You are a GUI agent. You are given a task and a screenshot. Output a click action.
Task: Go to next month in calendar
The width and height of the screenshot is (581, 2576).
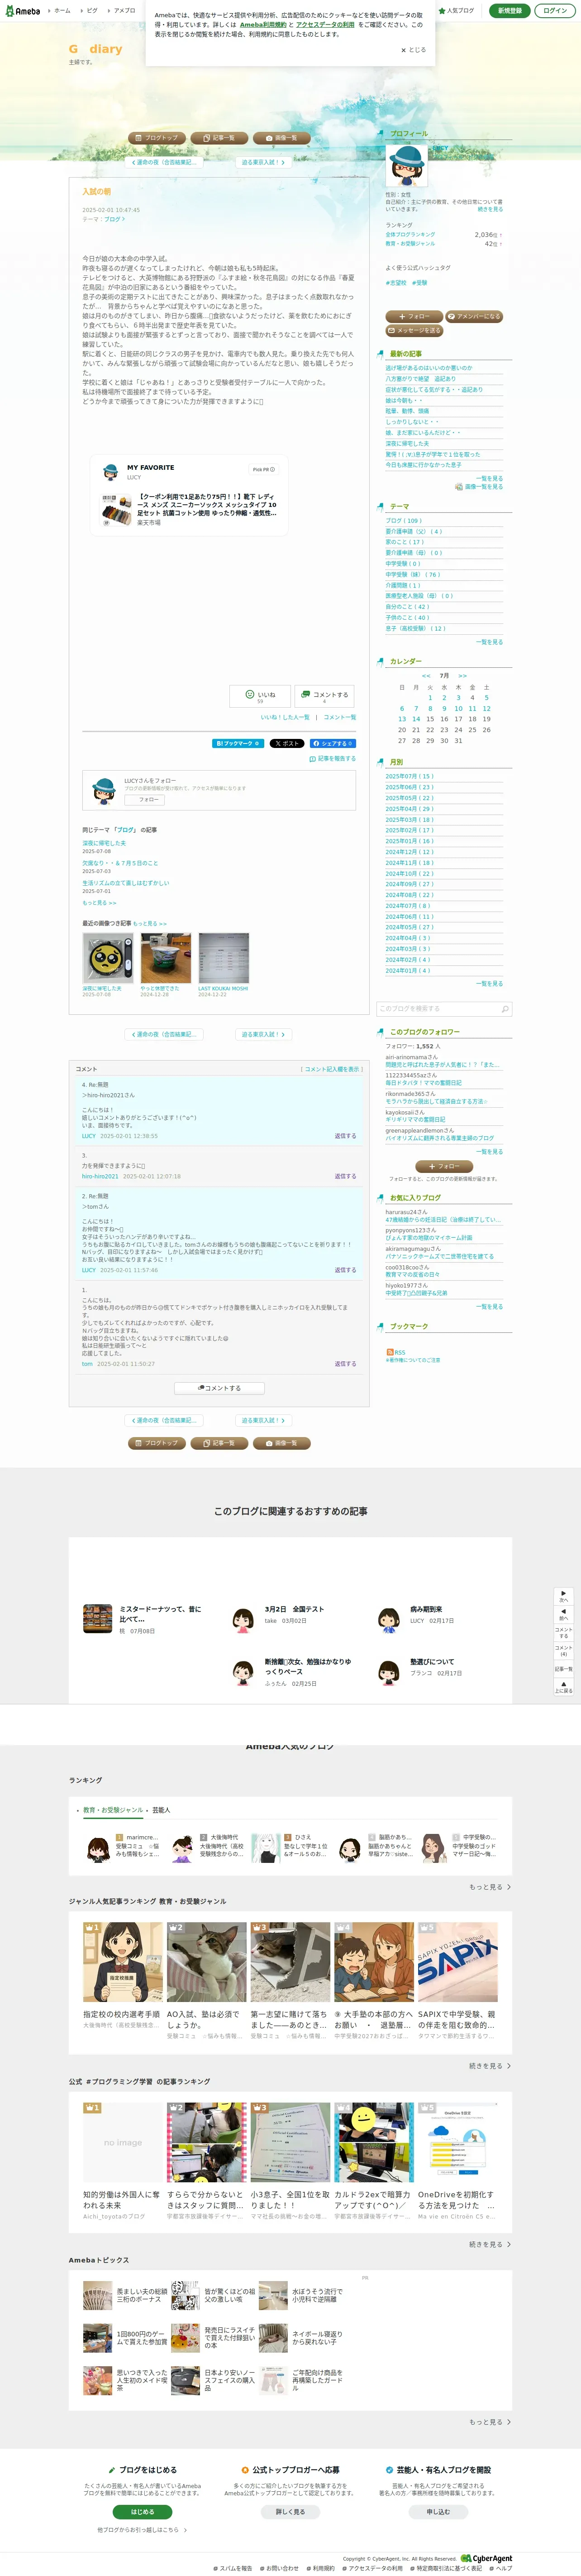(462, 676)
